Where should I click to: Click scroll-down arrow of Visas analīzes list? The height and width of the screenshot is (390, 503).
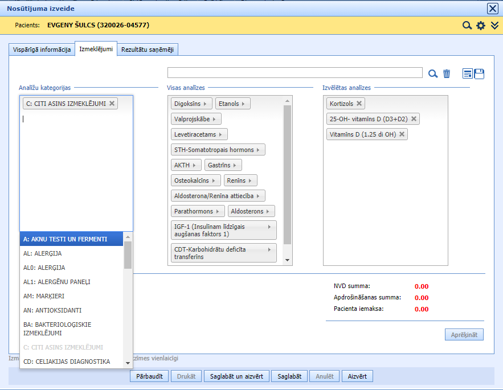[288, 260]
